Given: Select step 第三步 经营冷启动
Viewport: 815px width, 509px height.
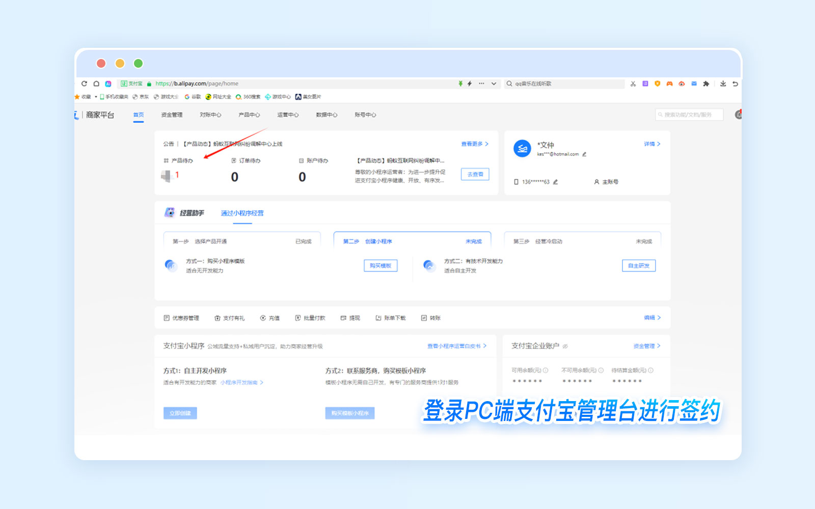Looking at the screenshot, I should point(583,241).
